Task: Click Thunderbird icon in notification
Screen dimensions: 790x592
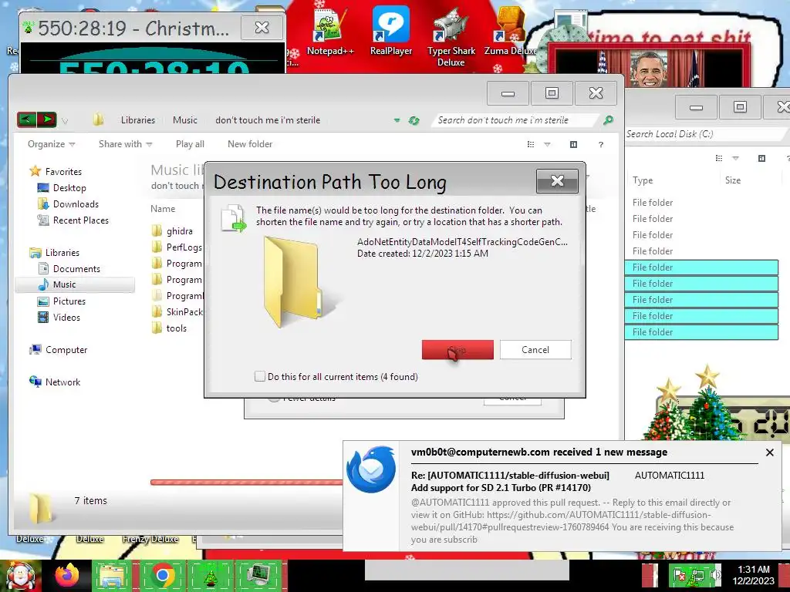Action: pyautogui.click(x=371, y=469)
